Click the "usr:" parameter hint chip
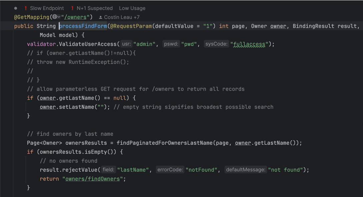This screenshot has height=197, width=363. point(126,44)
